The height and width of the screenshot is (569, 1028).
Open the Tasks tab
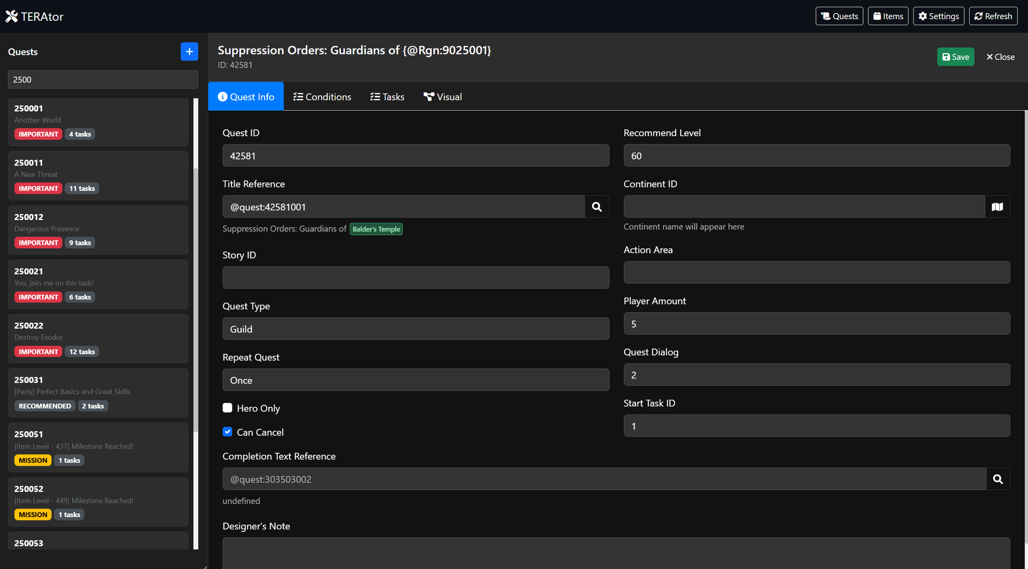click(x=387, y=97)
